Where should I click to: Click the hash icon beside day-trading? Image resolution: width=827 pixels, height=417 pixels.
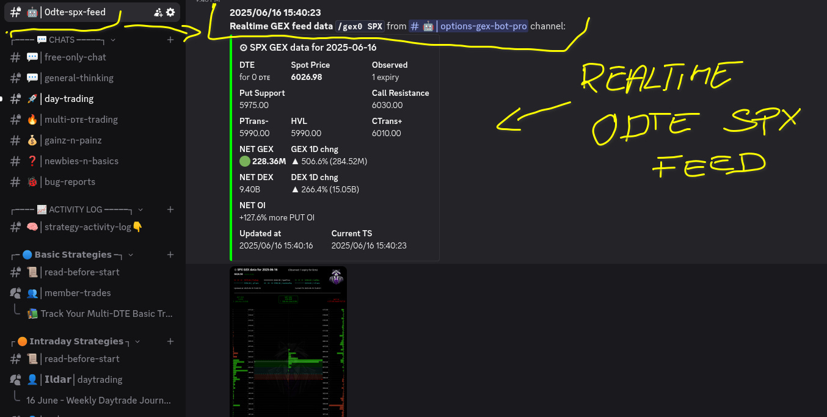[16, 99]
